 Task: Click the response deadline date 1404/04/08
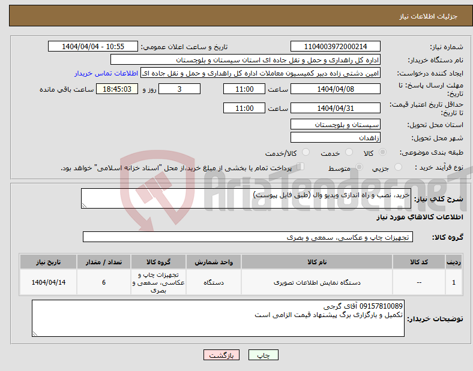(x=335, y=89)
